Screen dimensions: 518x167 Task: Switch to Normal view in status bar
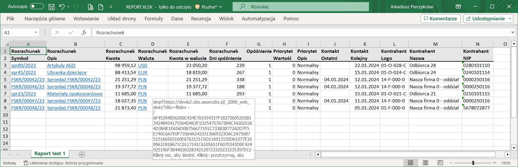(x=410, y=163)
